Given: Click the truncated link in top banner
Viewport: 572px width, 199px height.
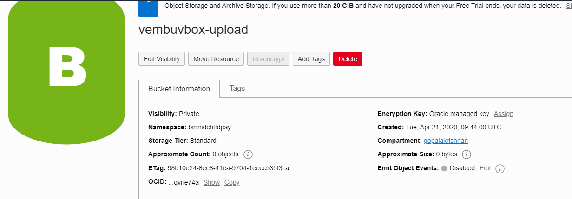Looking at the screenshot, I should tap(568, 6).
